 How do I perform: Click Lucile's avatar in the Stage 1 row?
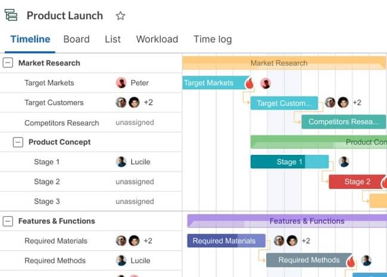(121, 162)
